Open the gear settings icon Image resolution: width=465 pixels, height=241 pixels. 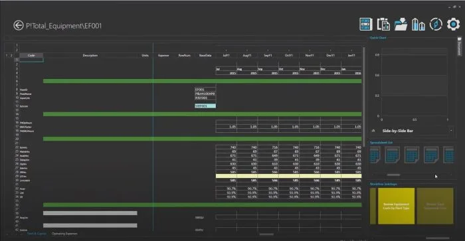point(453,25)
